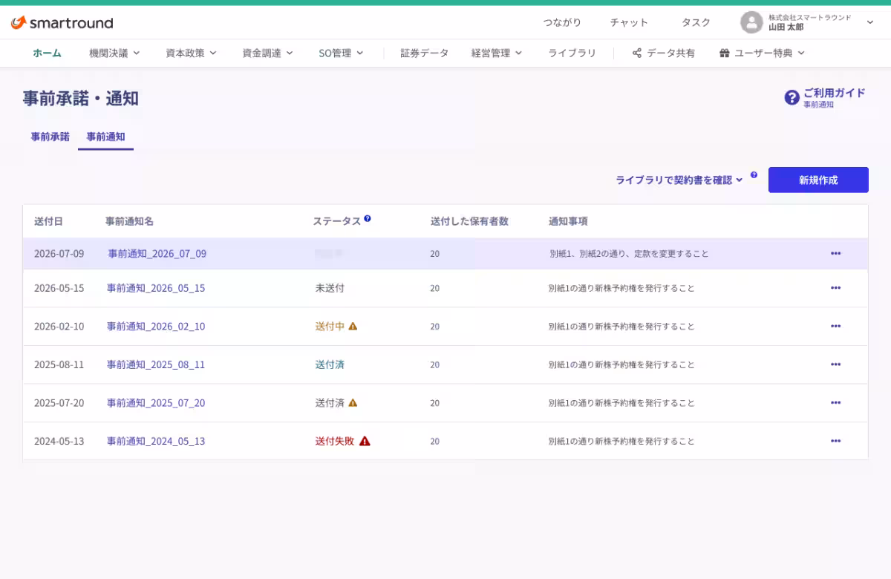The height and width of the screenshot is (579, 891).
Task: Open 事前通知_2025_07_20 link
Action: pos(156,402)
